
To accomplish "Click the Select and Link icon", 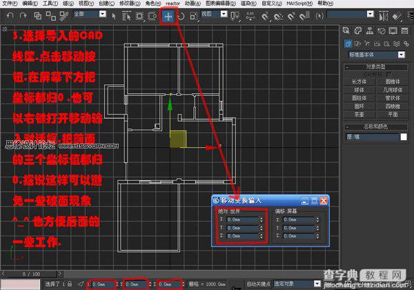I will tap(38, 16).
